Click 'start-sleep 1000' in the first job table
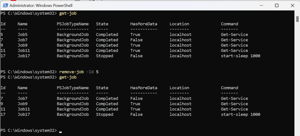 240,56
